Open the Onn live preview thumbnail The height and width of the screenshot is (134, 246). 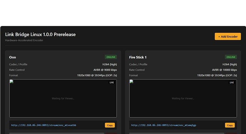(63, 98)
